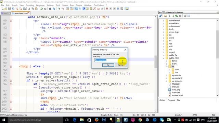
Task: Toggle Show All Characters toolbar icon
Action: [80, 9]
